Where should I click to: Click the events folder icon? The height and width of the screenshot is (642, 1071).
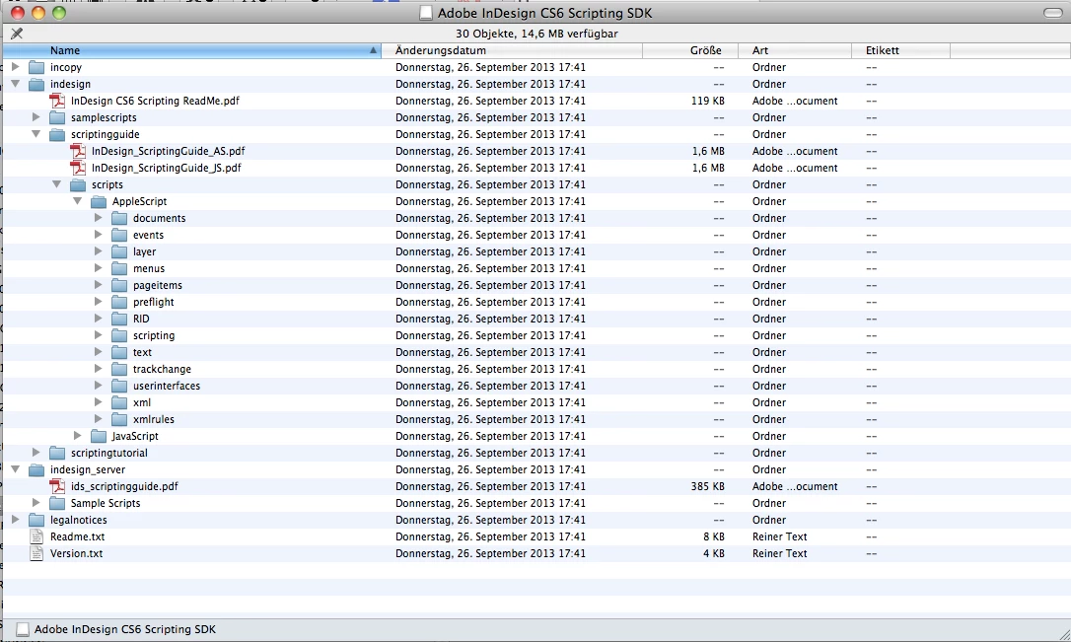(x=119, y=235)
